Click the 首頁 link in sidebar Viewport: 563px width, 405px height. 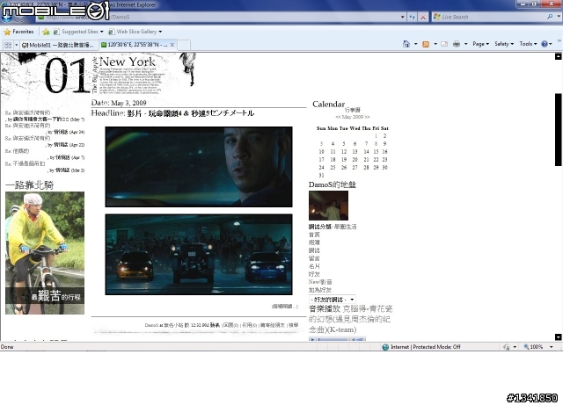(x=314, y=235)
